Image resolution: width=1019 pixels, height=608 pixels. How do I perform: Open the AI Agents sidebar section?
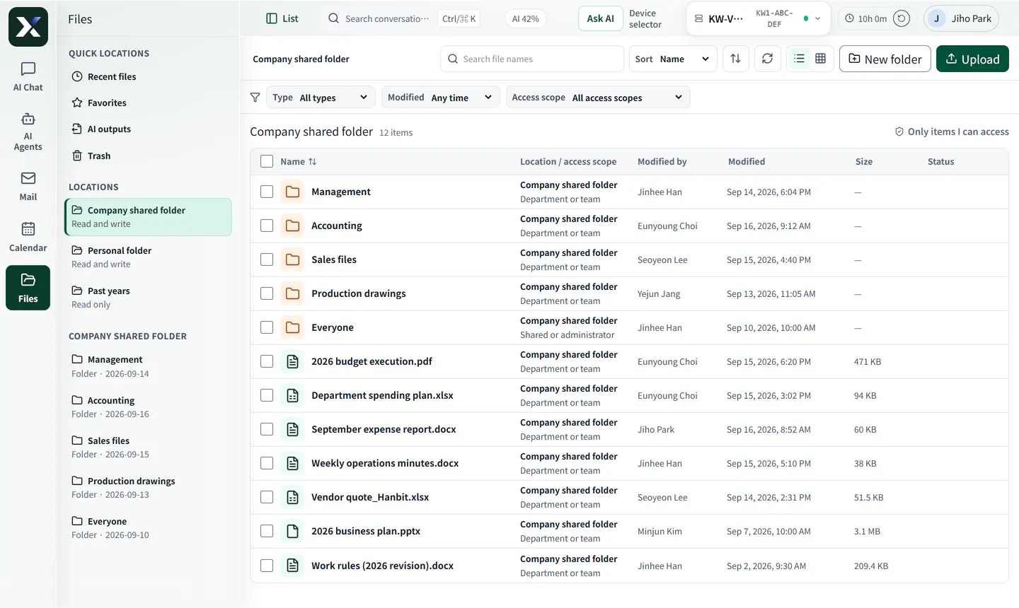(28, 131)
